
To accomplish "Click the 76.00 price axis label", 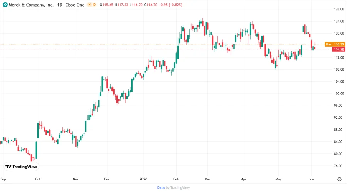I will click(x=339, y=166).
